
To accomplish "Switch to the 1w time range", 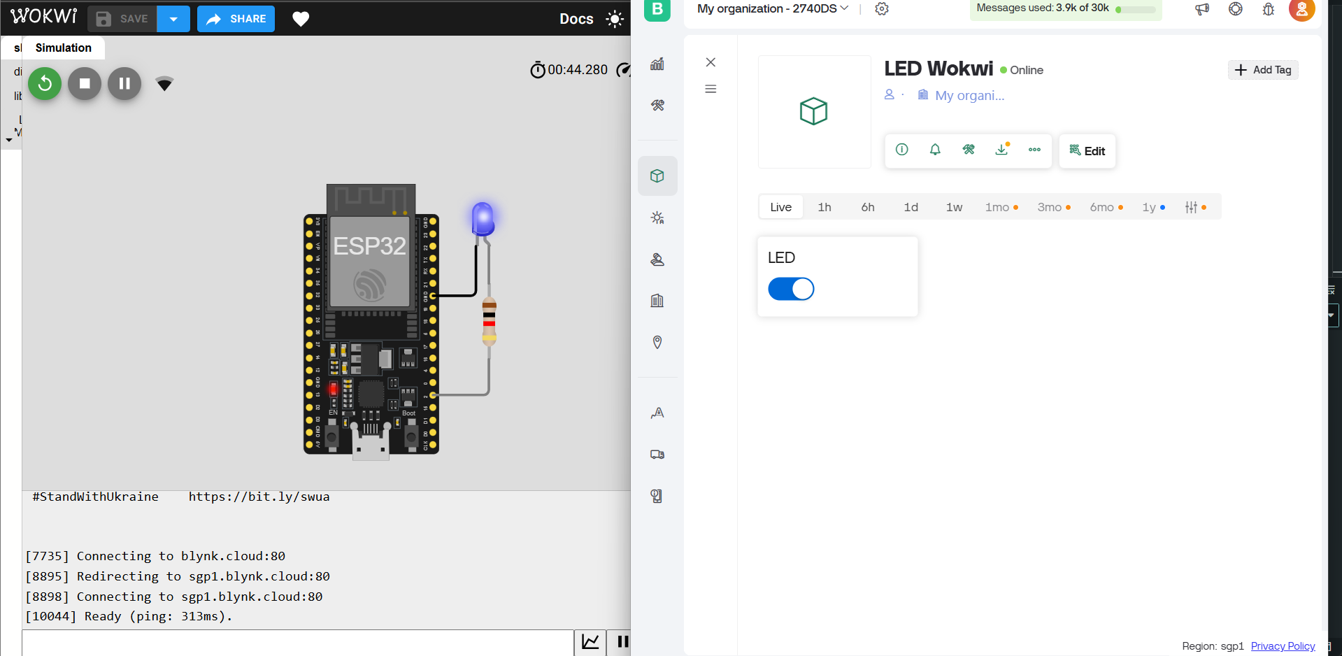I will [x=954, y=207].
